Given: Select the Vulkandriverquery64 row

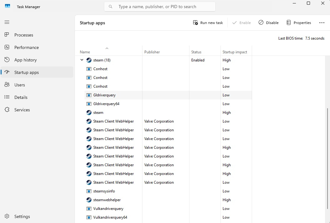Looking at the screenshot, I should (x=168, y=217).
